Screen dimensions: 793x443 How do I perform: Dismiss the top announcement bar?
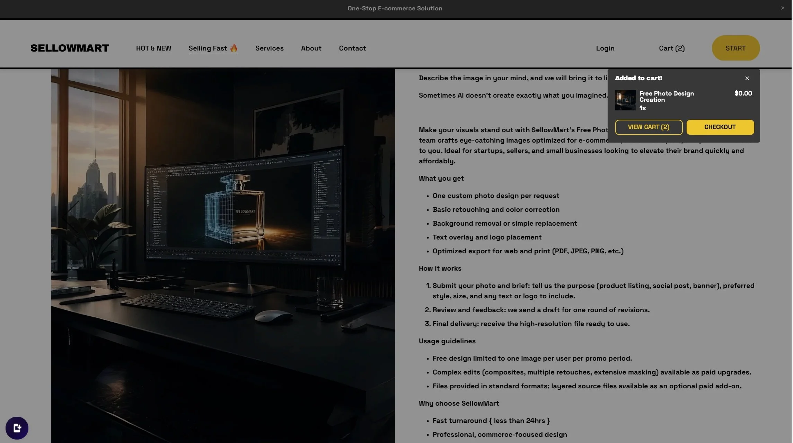(783, 8)
